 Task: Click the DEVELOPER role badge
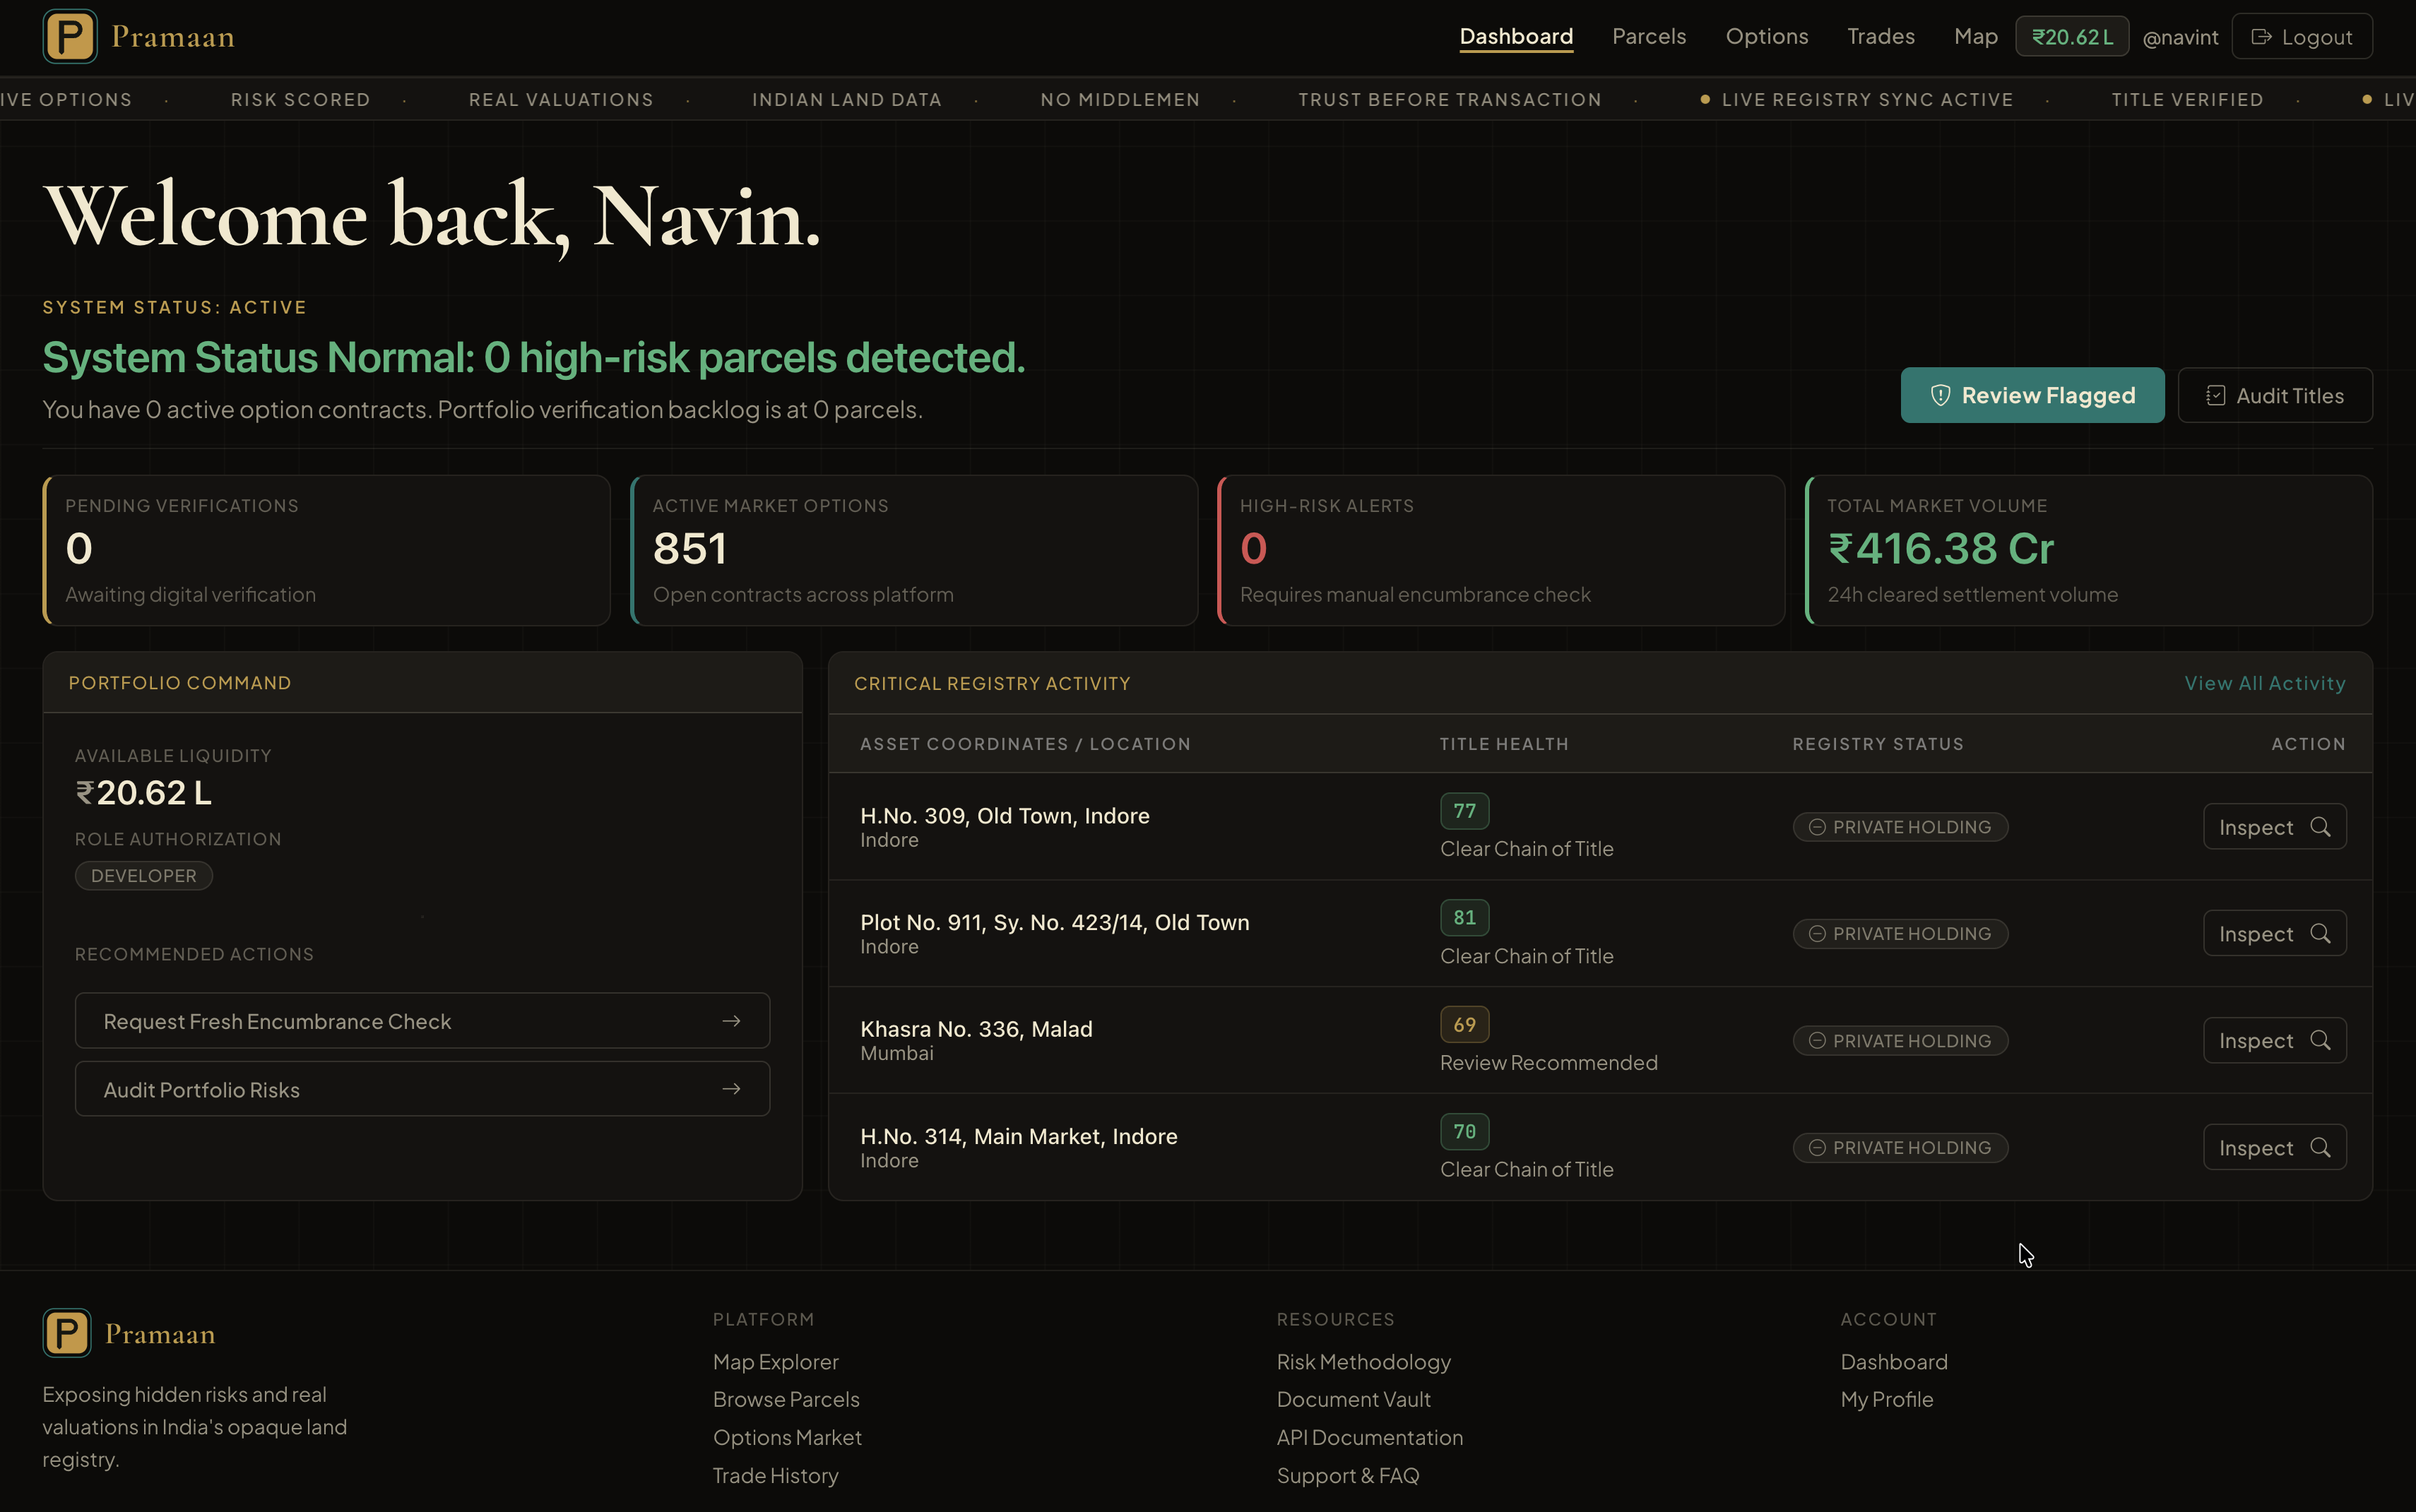tap(144, 876)
